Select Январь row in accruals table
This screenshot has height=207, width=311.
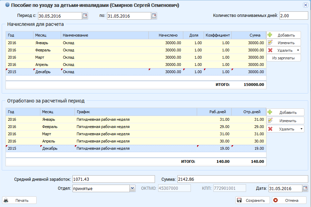coord(136,43)
